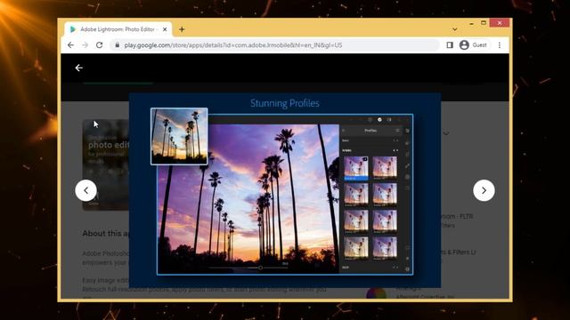570x320 pixels.
Task: Open the side panel icon in Chrome toolbar
Action: (x=450, y=45)
